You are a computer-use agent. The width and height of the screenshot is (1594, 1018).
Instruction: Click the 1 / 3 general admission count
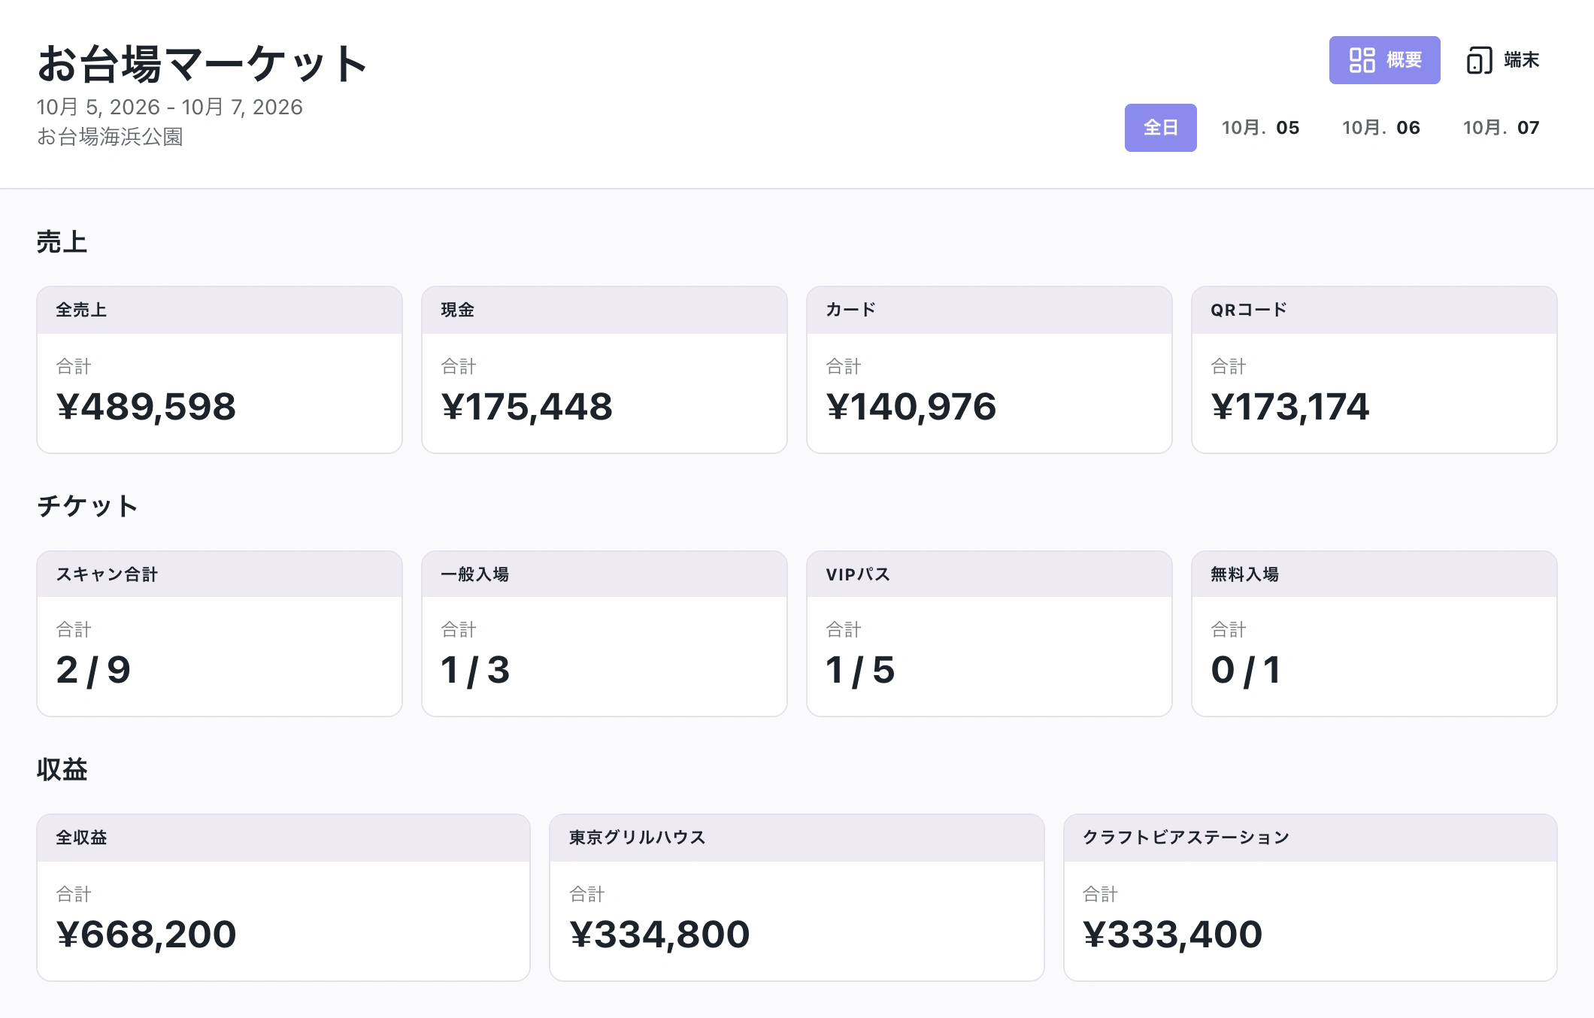(475, 670)
